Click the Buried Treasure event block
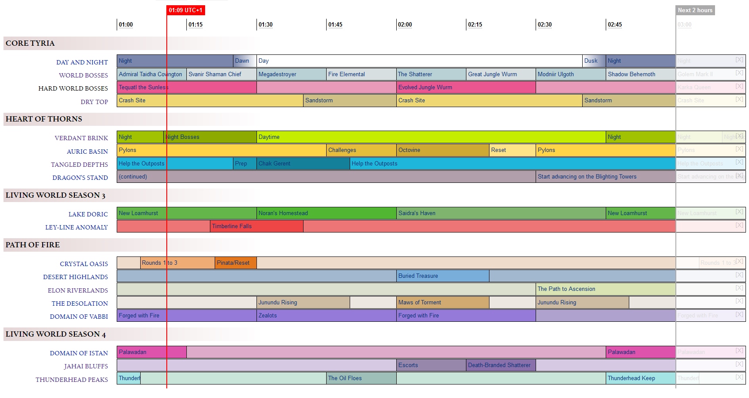Image resolution: width=749 pixels, height=398 pixels. coord(443,276)
